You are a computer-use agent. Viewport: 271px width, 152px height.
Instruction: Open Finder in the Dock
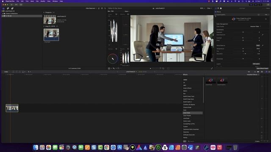coord(36,147)
